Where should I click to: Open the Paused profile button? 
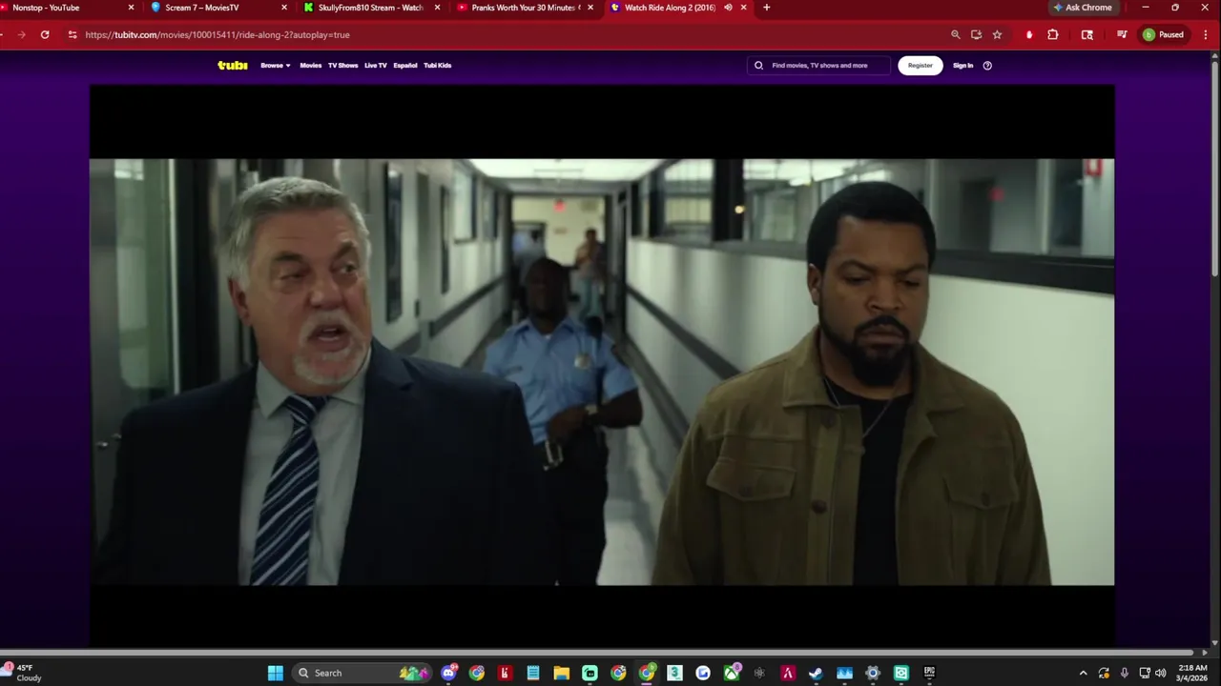coord(1164,34)
